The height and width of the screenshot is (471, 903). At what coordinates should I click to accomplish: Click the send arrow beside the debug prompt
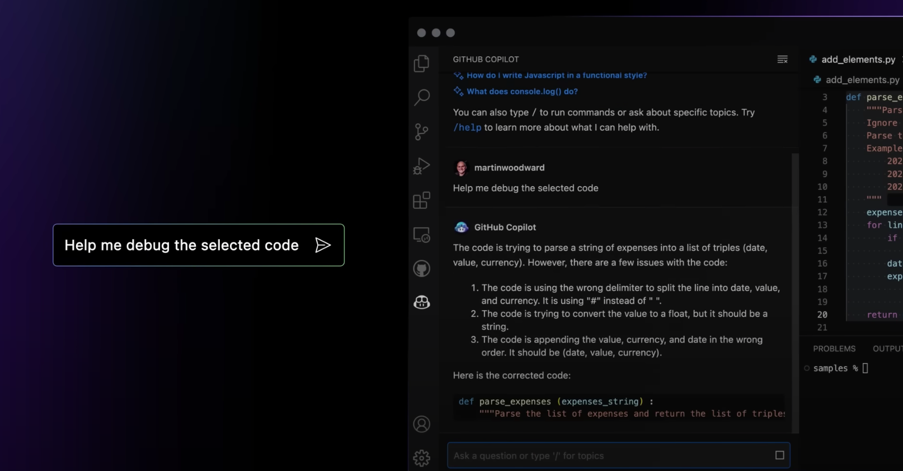[x=323, y=245]
